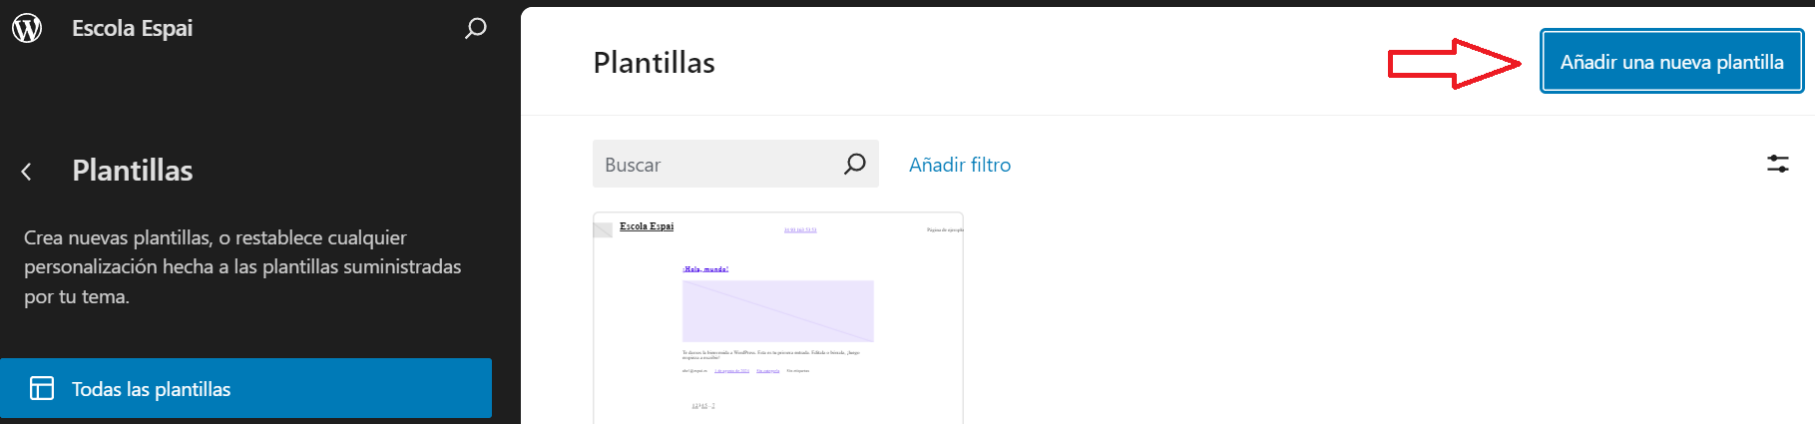Click ¡Hola, mundo! title in the preview
This screenshot has width=1815, height=424.
[x=705, y=269]
